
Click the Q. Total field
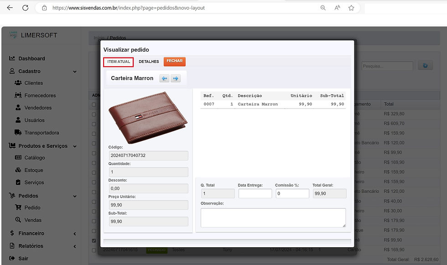[218, 193]
